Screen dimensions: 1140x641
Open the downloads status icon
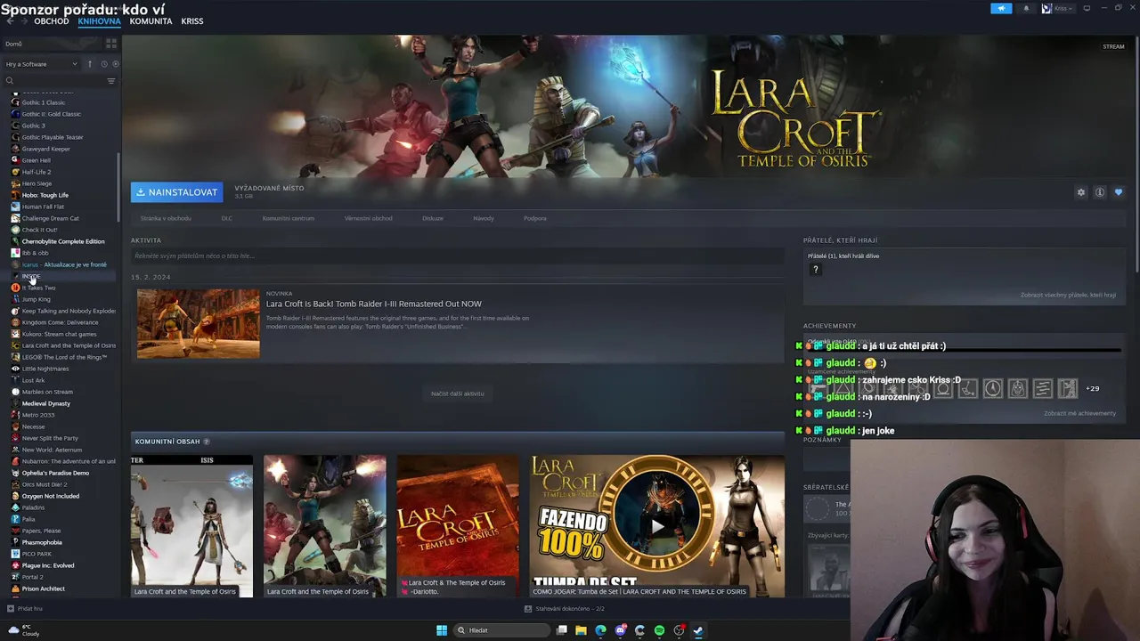(x=528, y=609)
